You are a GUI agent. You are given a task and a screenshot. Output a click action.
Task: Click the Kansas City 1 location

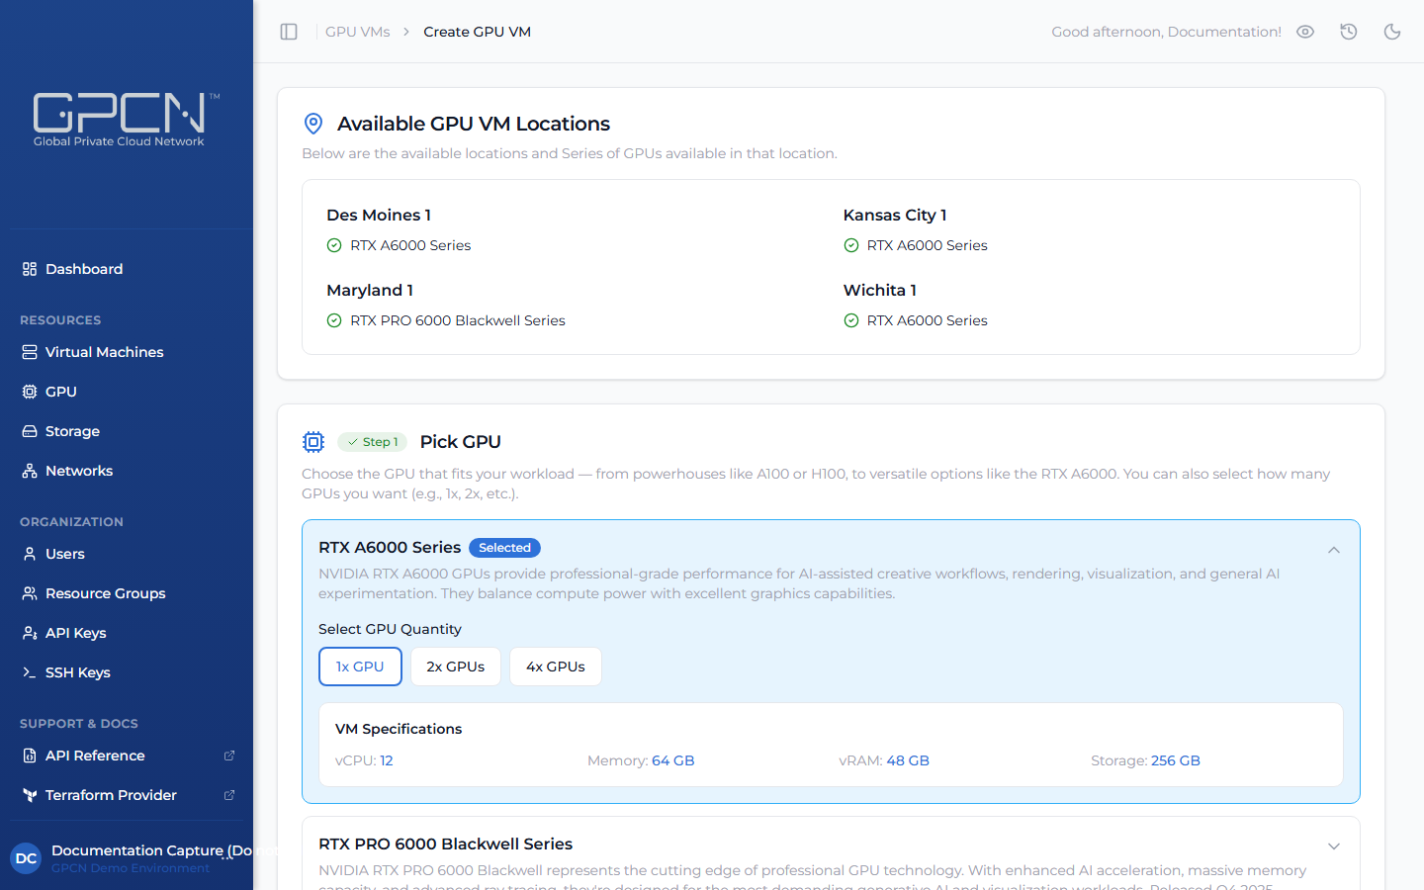coord(895,215)
